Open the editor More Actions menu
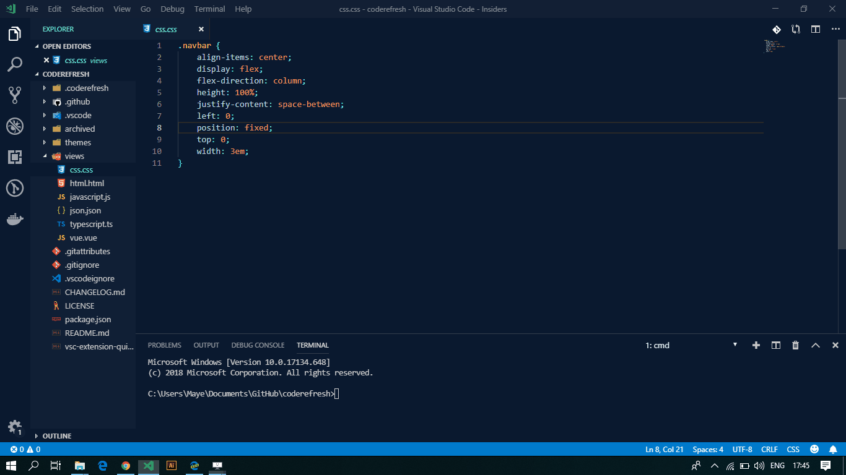 pyautogui.click(x=835, y=29)
